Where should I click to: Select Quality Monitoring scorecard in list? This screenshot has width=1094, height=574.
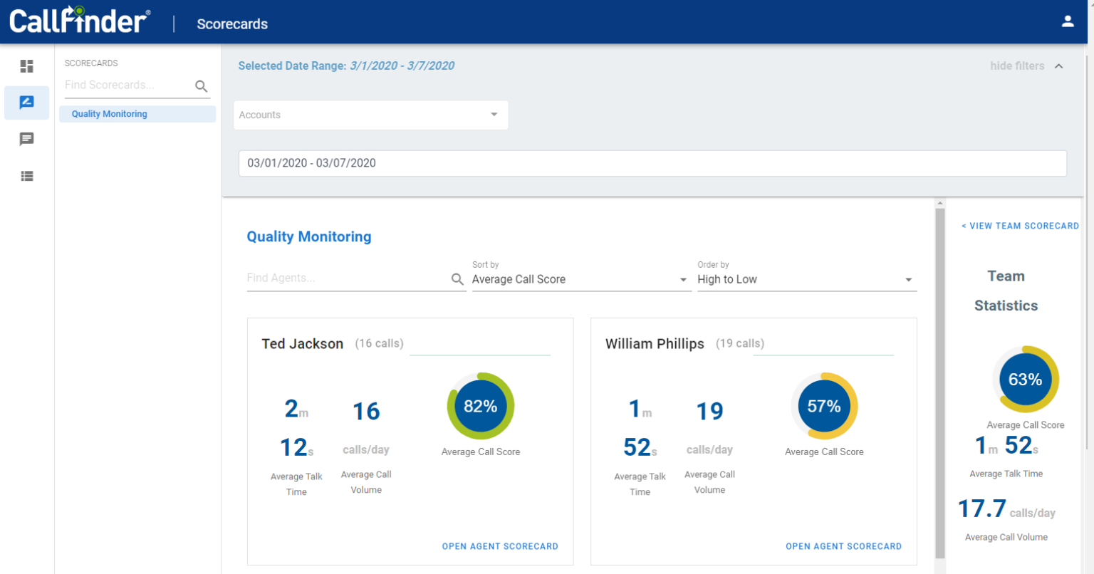click(110, 114)
